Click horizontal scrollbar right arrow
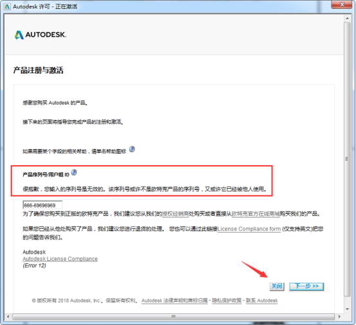The image size is (356, 325). 339,317
